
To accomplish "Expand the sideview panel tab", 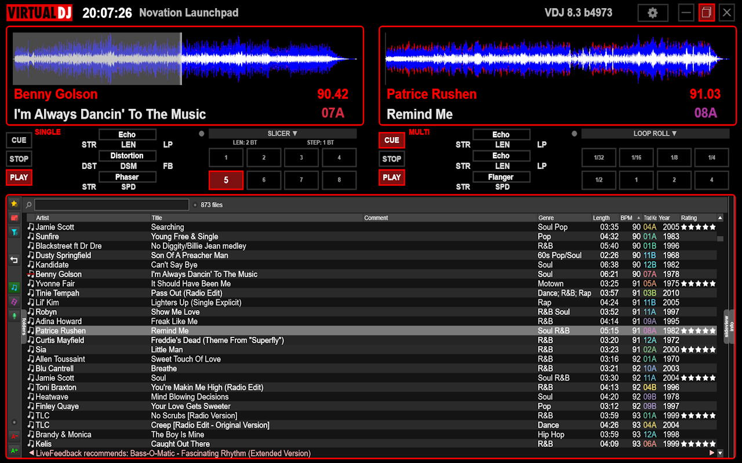I will click(x=726, y=327).
